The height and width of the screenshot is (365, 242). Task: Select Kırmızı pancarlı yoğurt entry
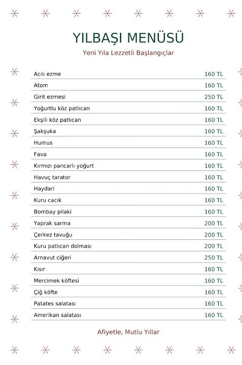(64, 166)
